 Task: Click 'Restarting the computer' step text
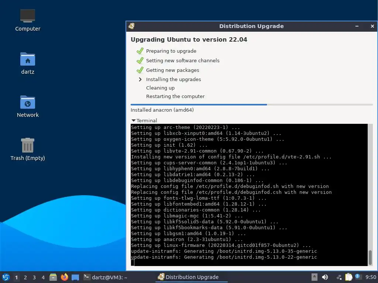pyautogui.click(x=175, y=96)
